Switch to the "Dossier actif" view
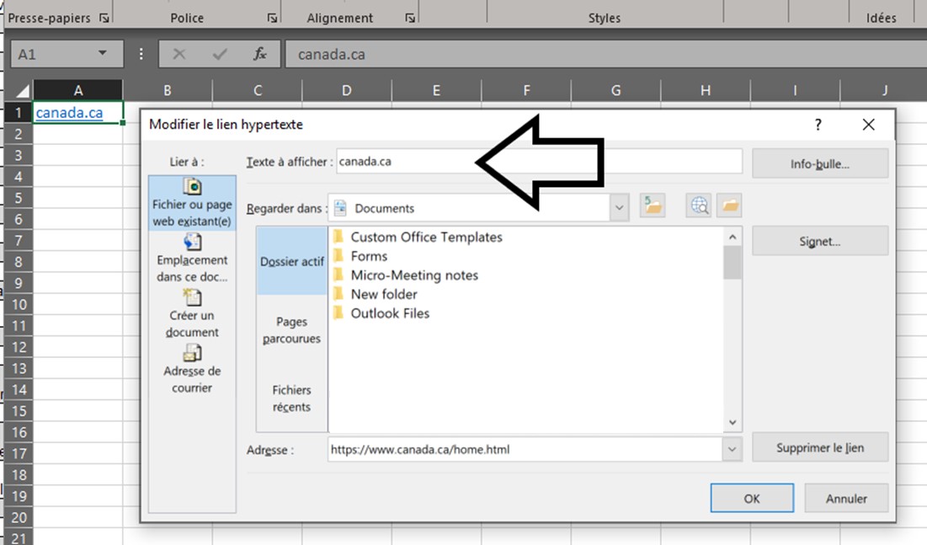The width and height of the screenshot is (927, 545). [290, 261]
